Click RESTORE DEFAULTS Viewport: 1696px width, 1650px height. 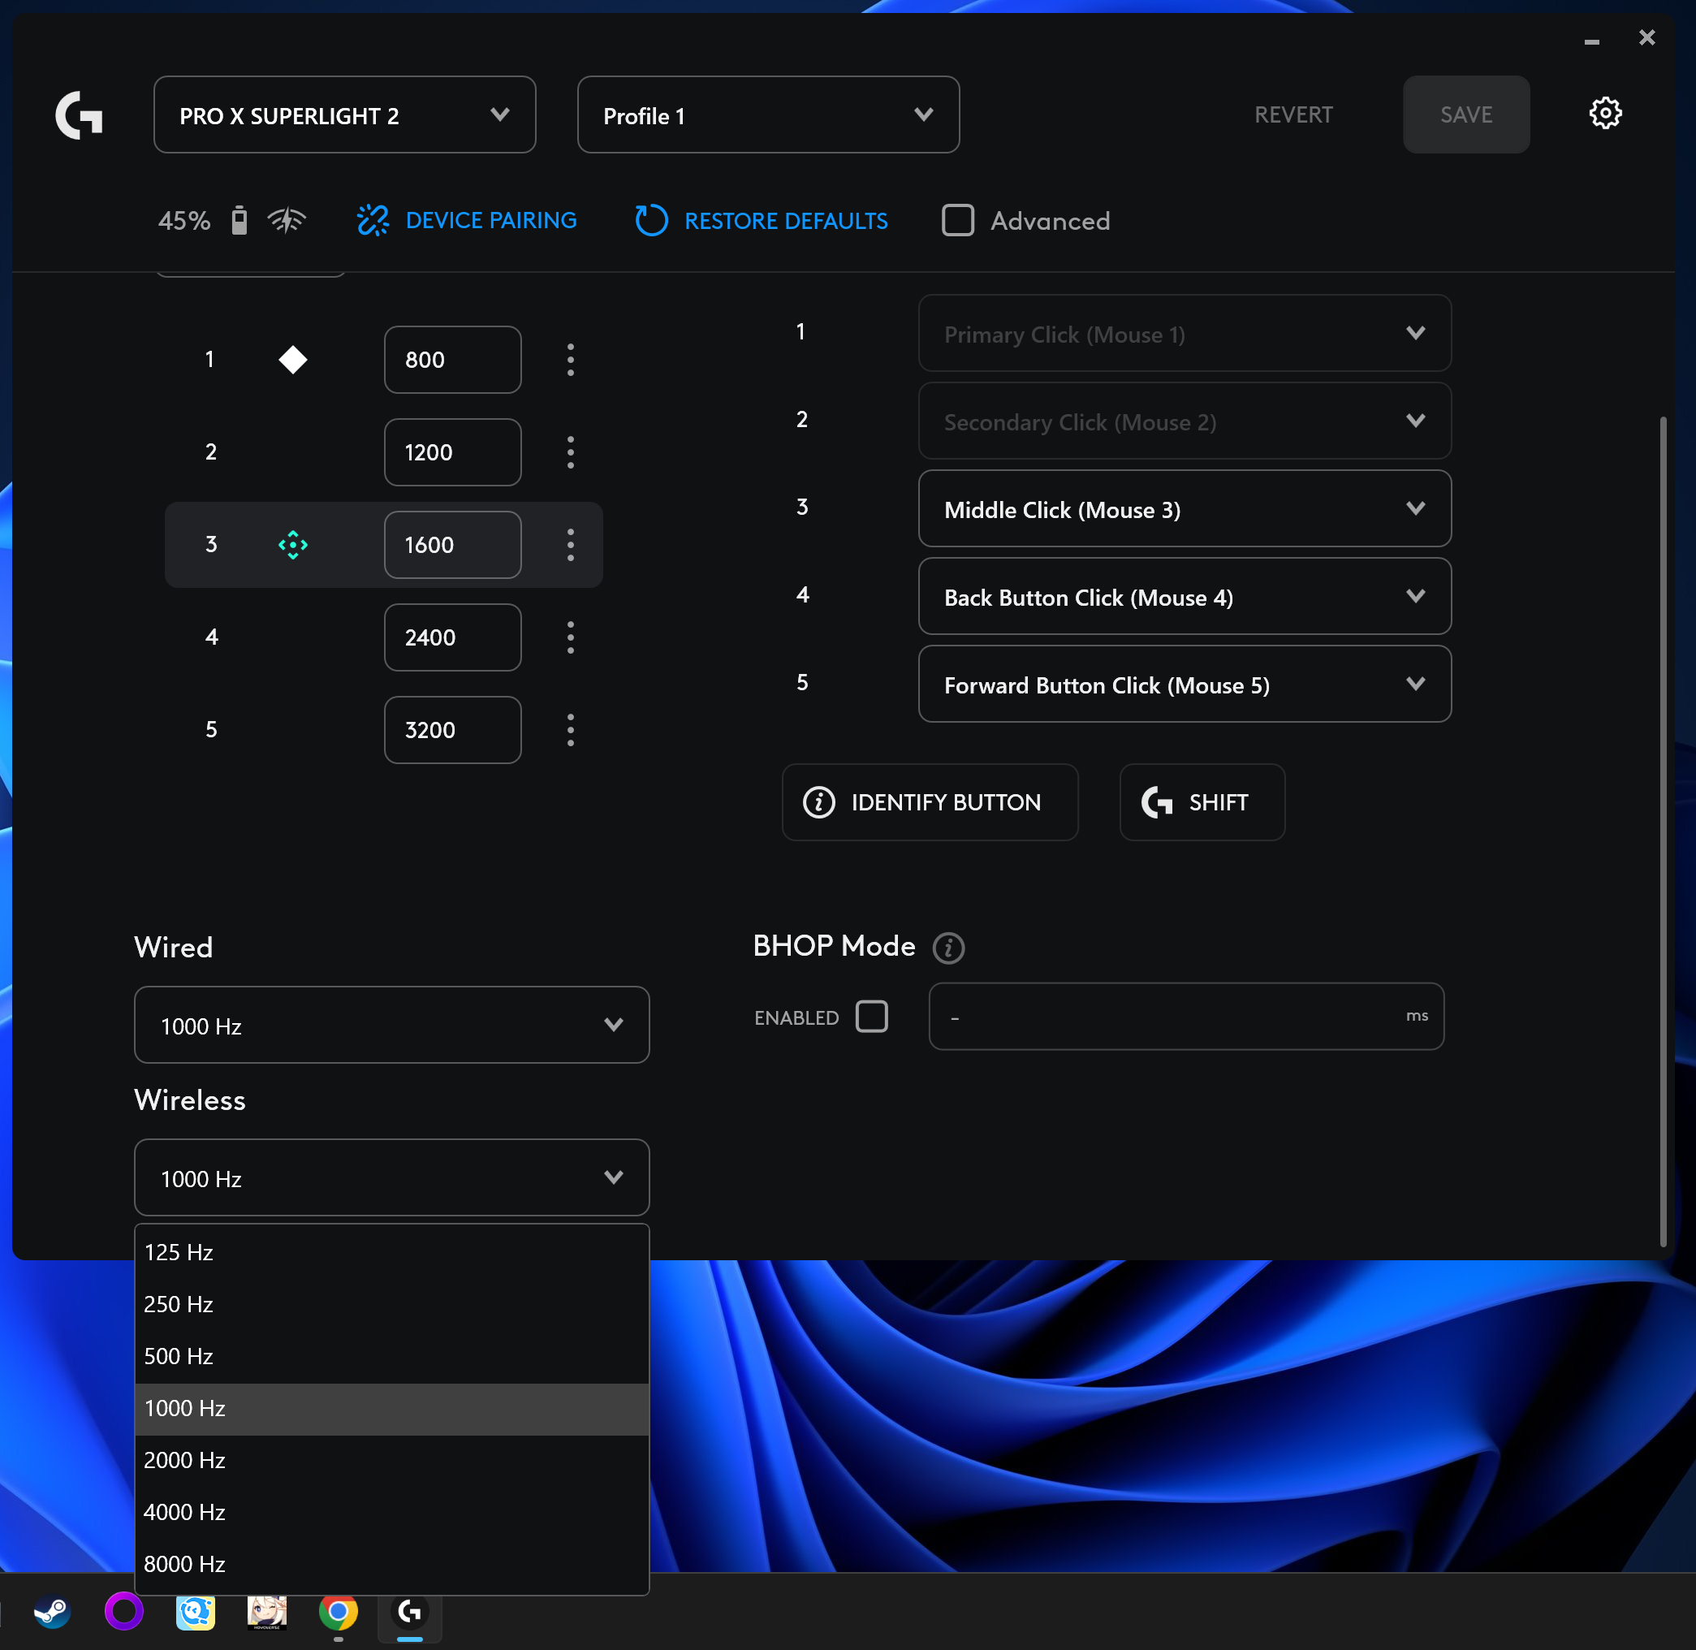point(761,220)
